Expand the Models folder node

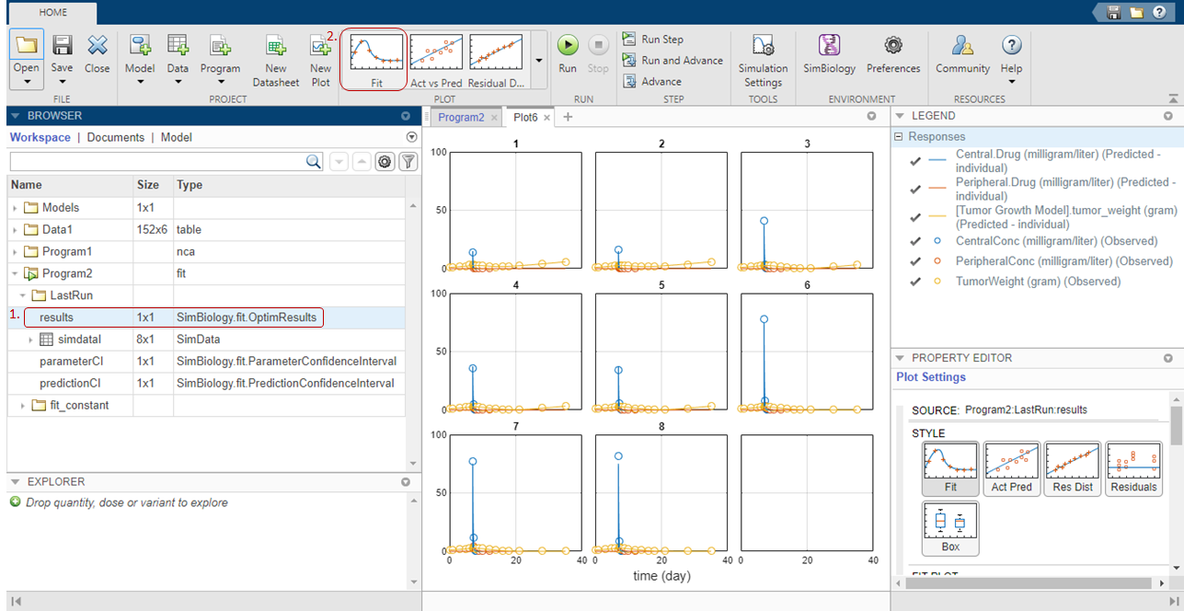tap(15, 208)
